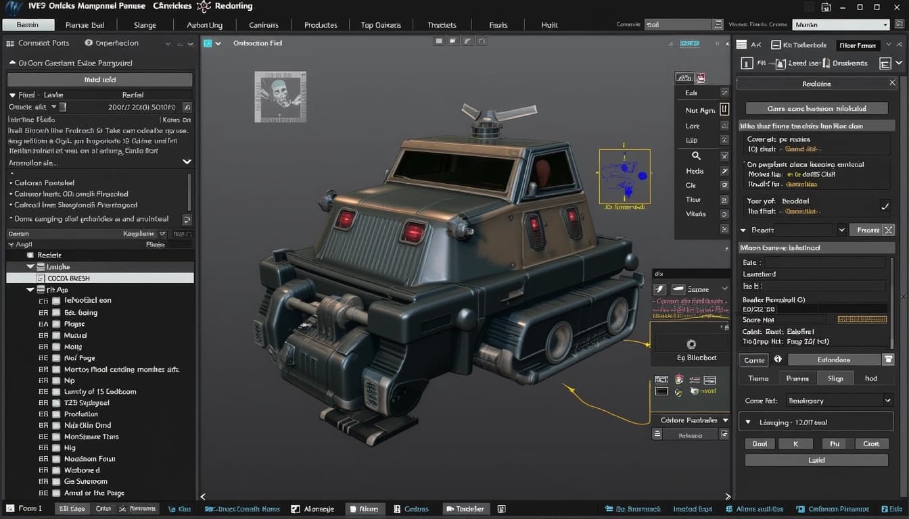Click the blue viewport icon left of Ontsaction Fiel
Image resolution: width=909 pixels, height=519 pixels.
tap(208, 43)
